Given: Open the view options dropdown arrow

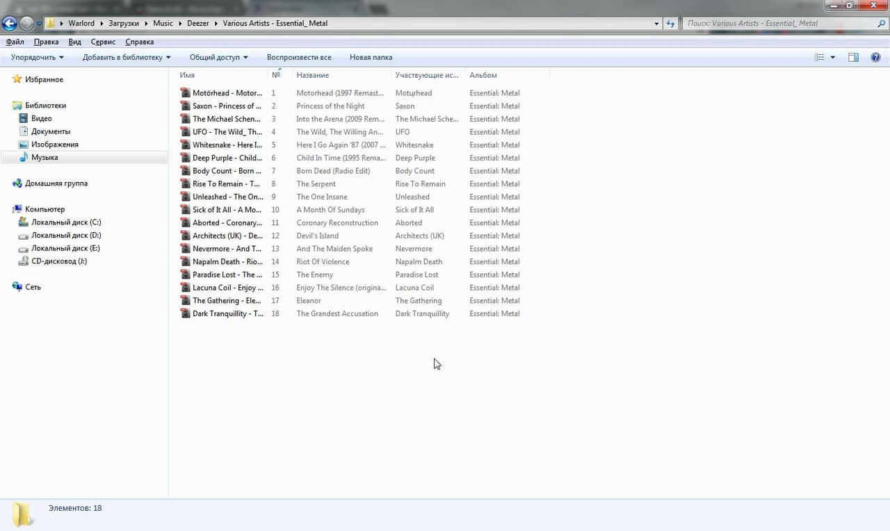Looking at the screenshot, I should coord(833,58).
